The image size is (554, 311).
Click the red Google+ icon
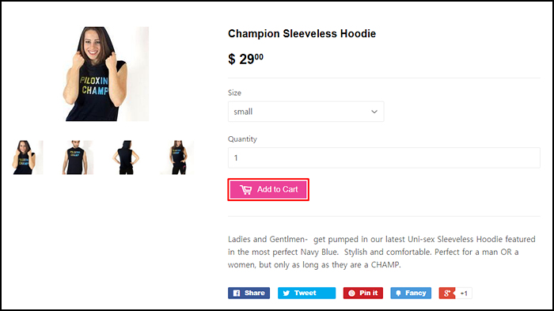(447, 293)
